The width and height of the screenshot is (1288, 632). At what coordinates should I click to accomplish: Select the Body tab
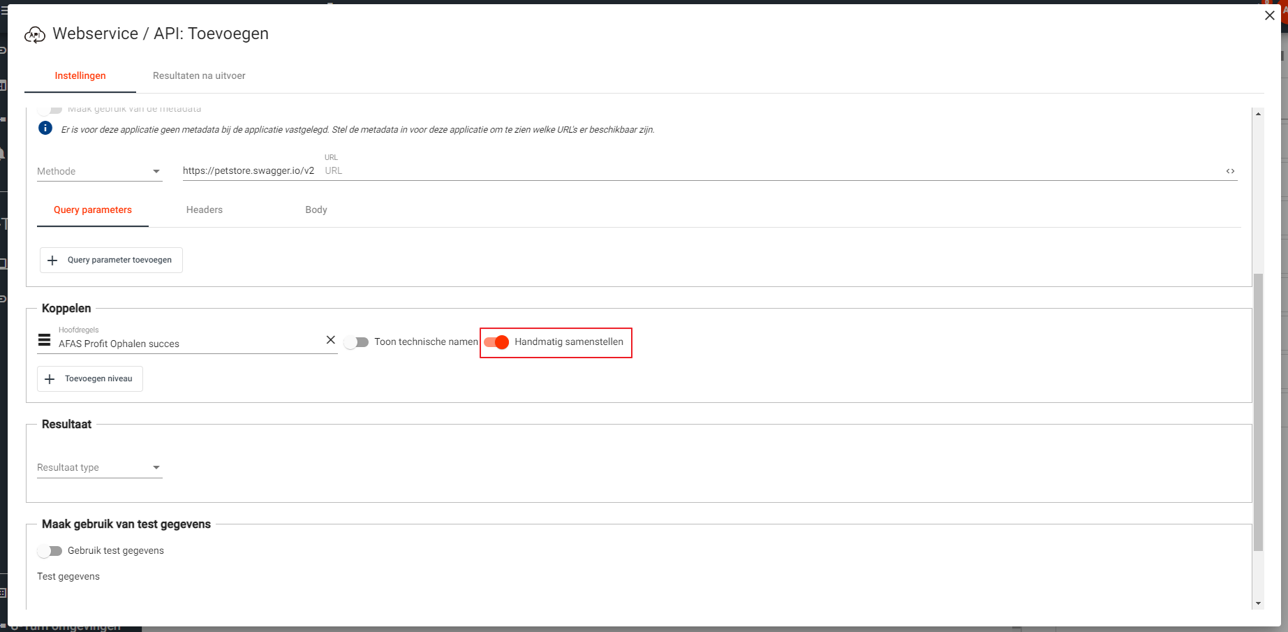pos(316,210)
